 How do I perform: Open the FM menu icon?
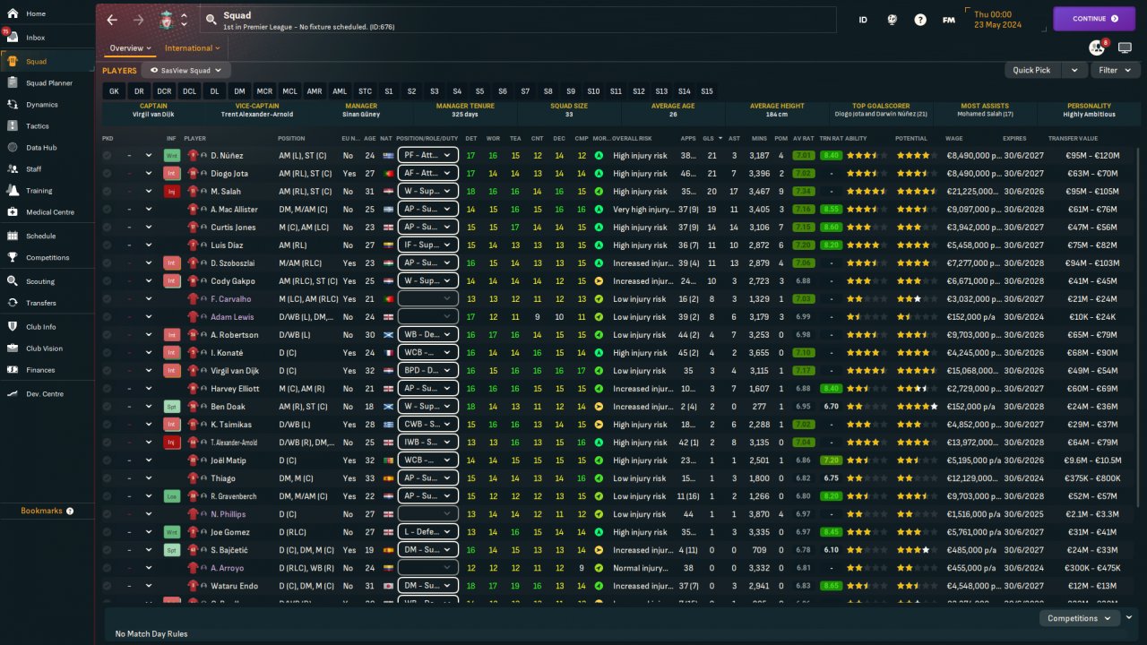[948, 19]
